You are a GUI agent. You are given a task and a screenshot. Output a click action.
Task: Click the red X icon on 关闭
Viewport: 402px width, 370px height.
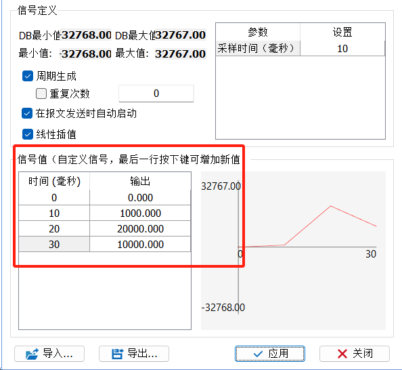342,354
